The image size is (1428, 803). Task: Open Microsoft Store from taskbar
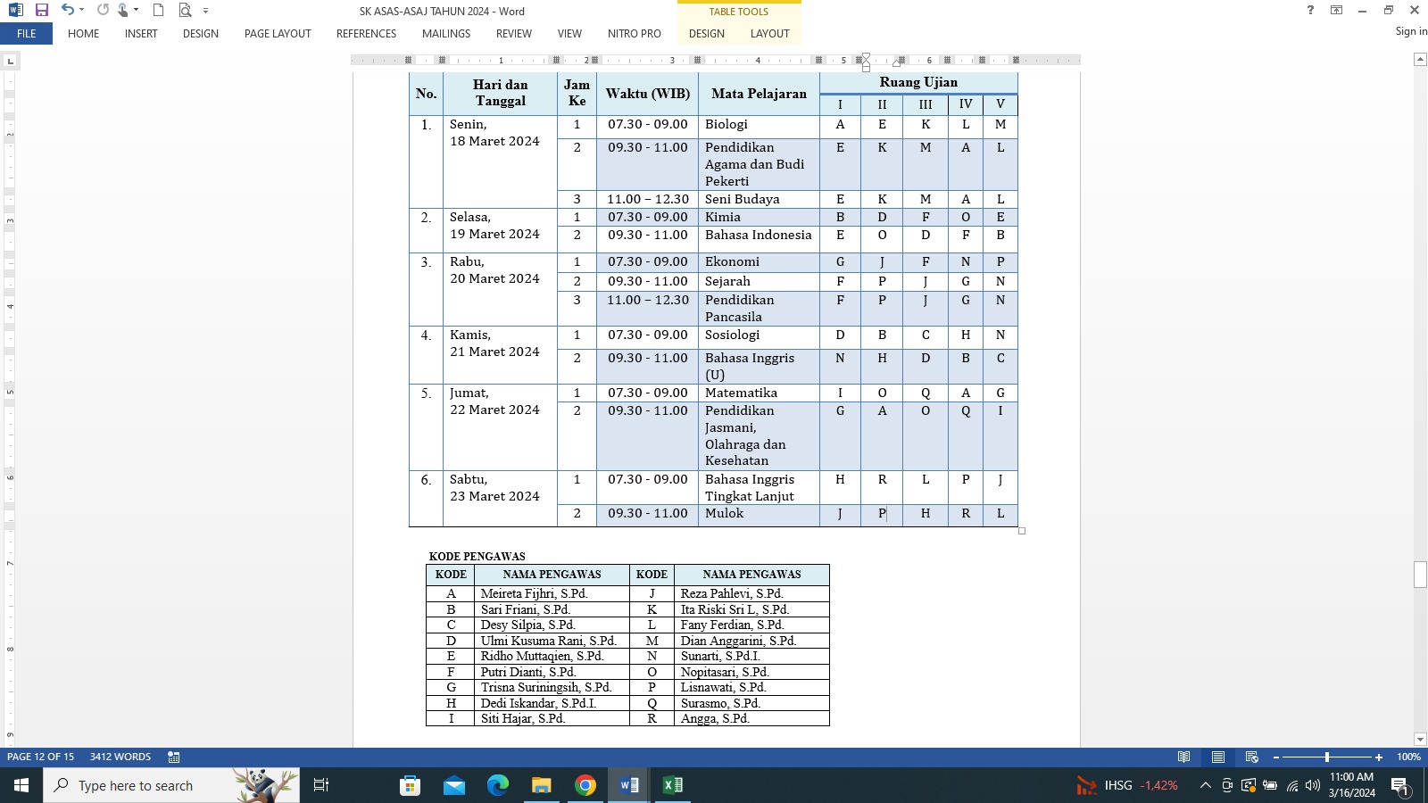(x=410, y=785)
